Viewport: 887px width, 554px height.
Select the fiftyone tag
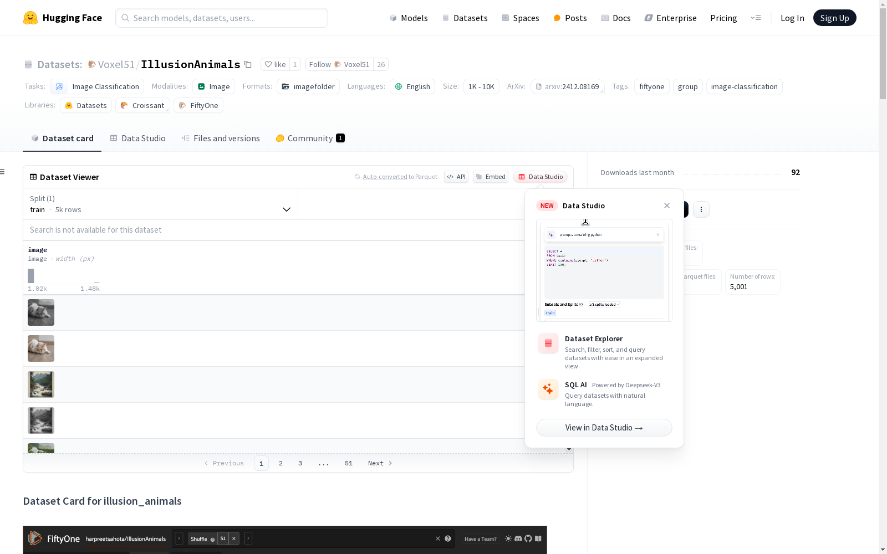651,86
